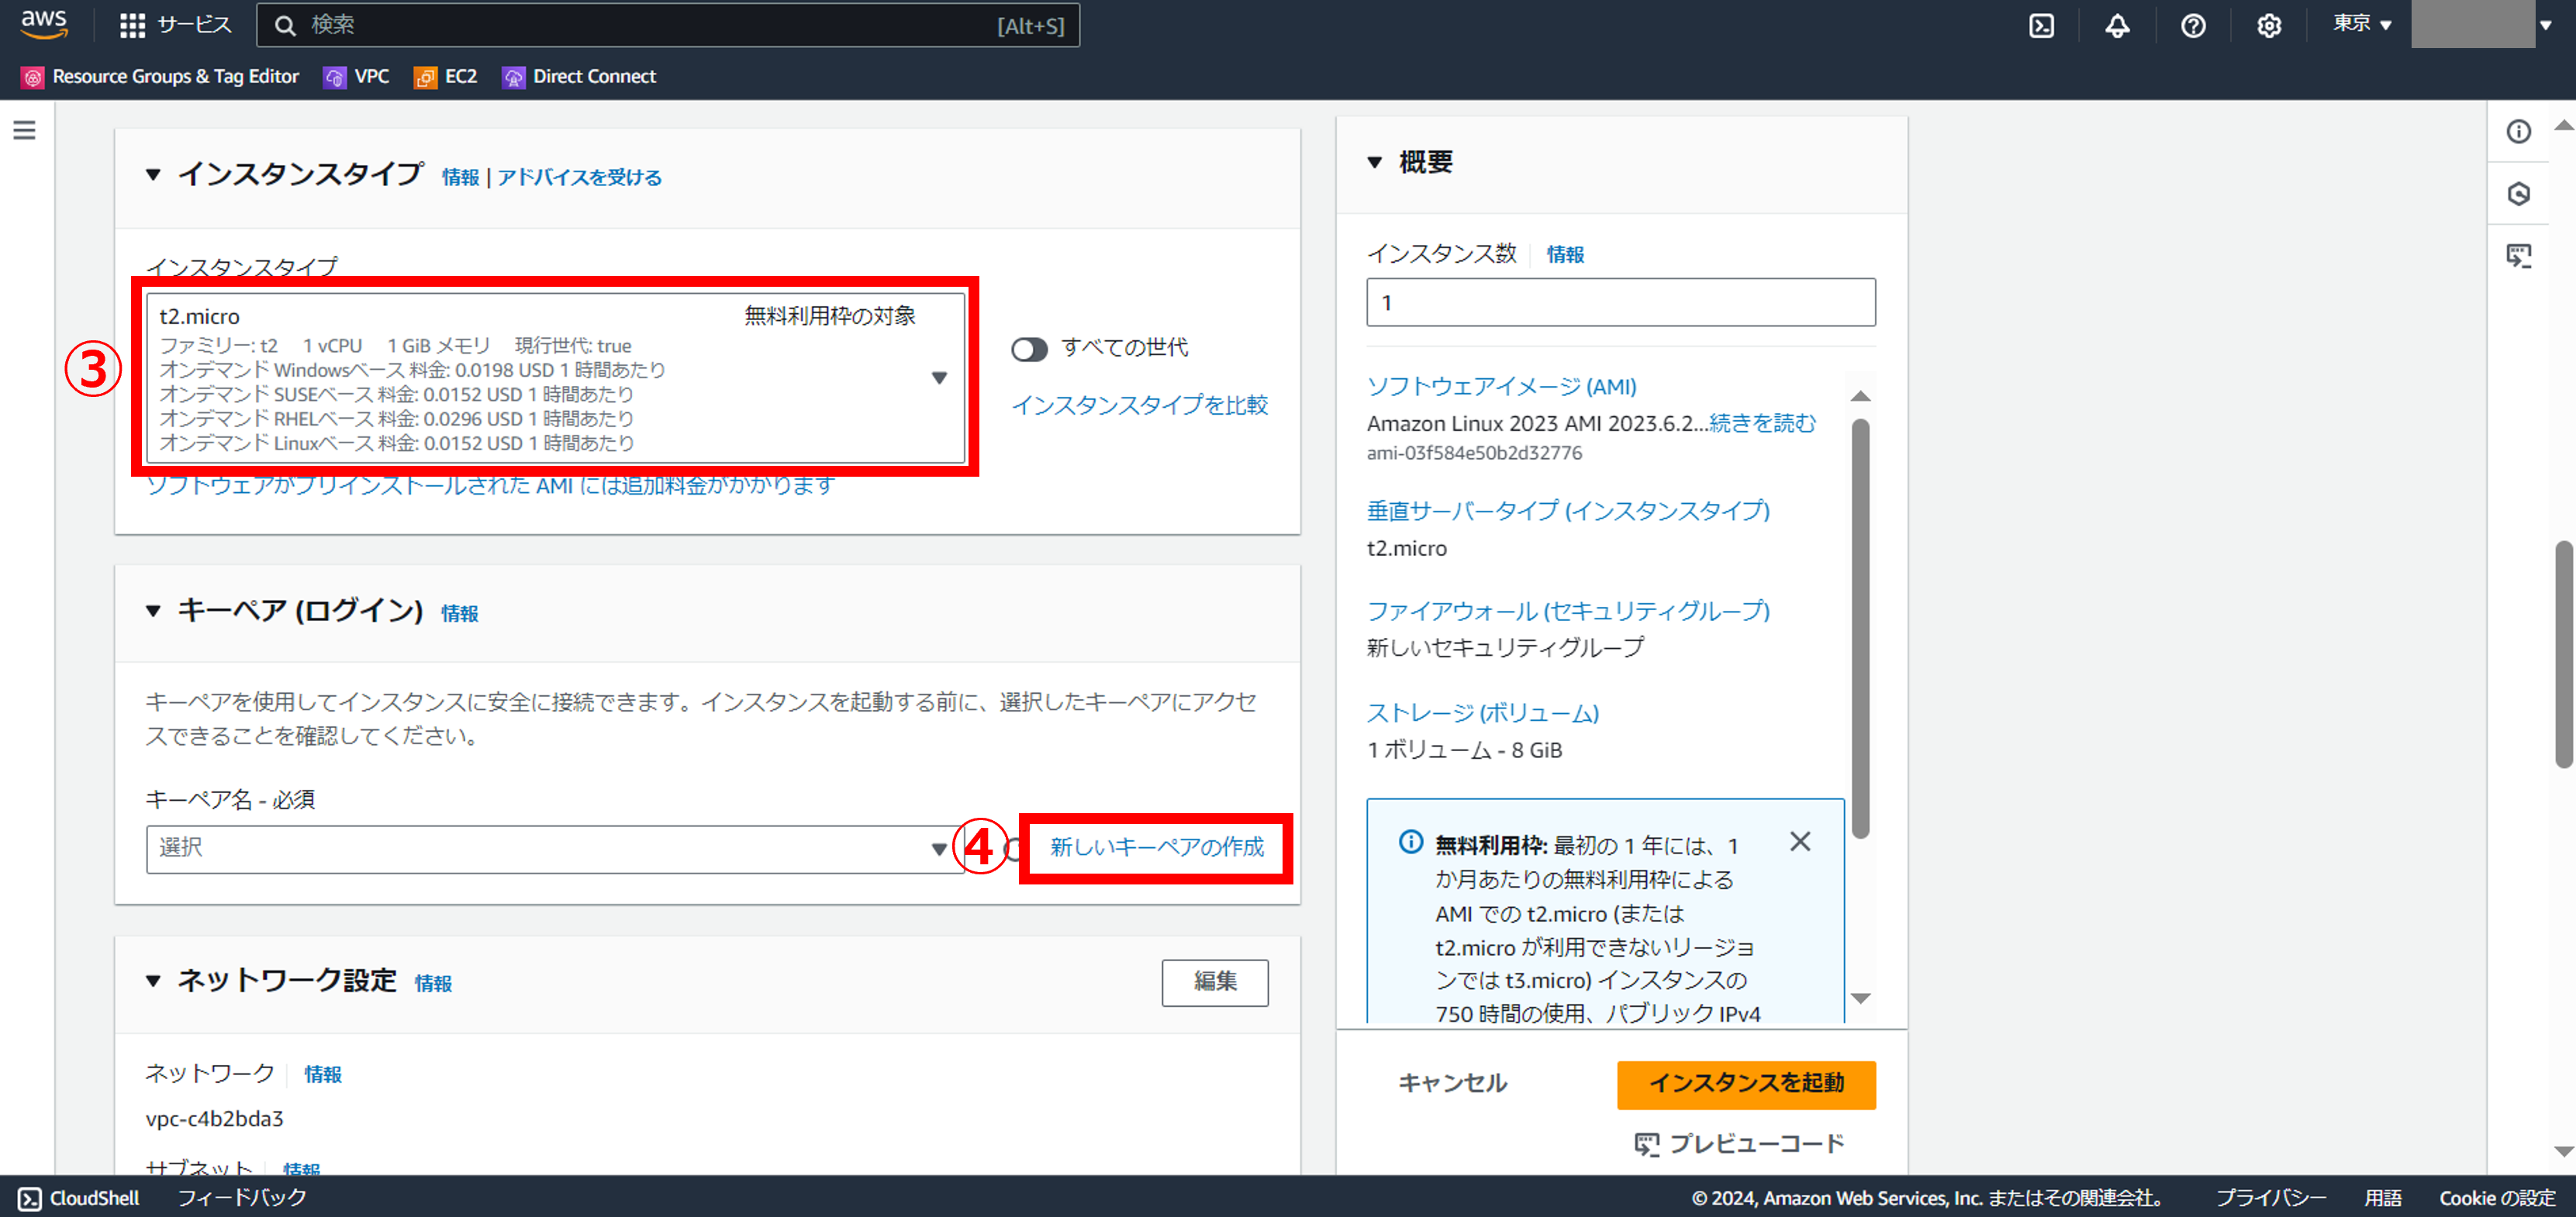Click the summary panel scroll up arrow
The image size is (2576, 1217).
[1860, 396]
